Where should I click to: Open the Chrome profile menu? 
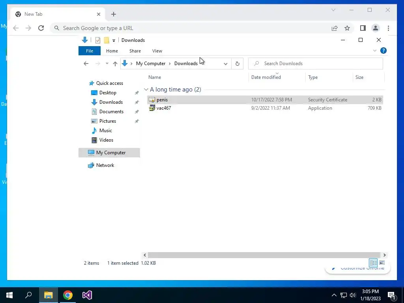[x=376, y=28]
